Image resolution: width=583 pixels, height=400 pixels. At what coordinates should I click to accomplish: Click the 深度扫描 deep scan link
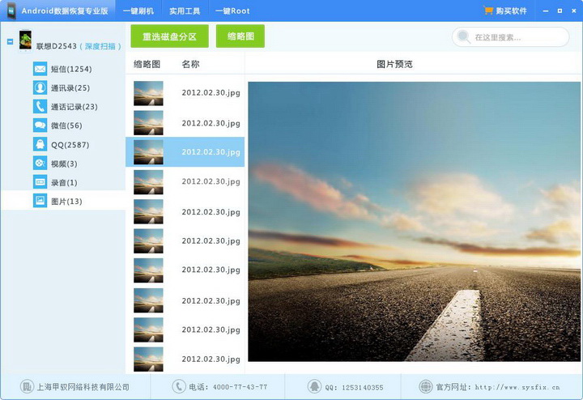tap(100, 46)
